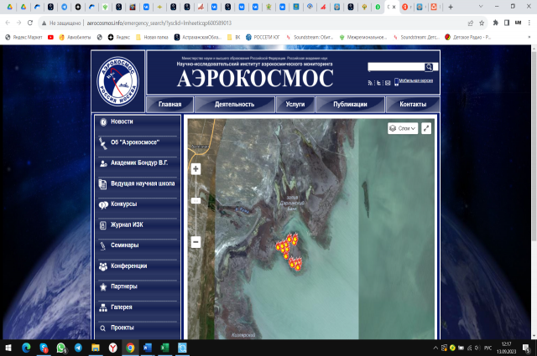Open the Новая папка bookmark folder
Viewport: 537px width, 356px height.
pos(152,38)
